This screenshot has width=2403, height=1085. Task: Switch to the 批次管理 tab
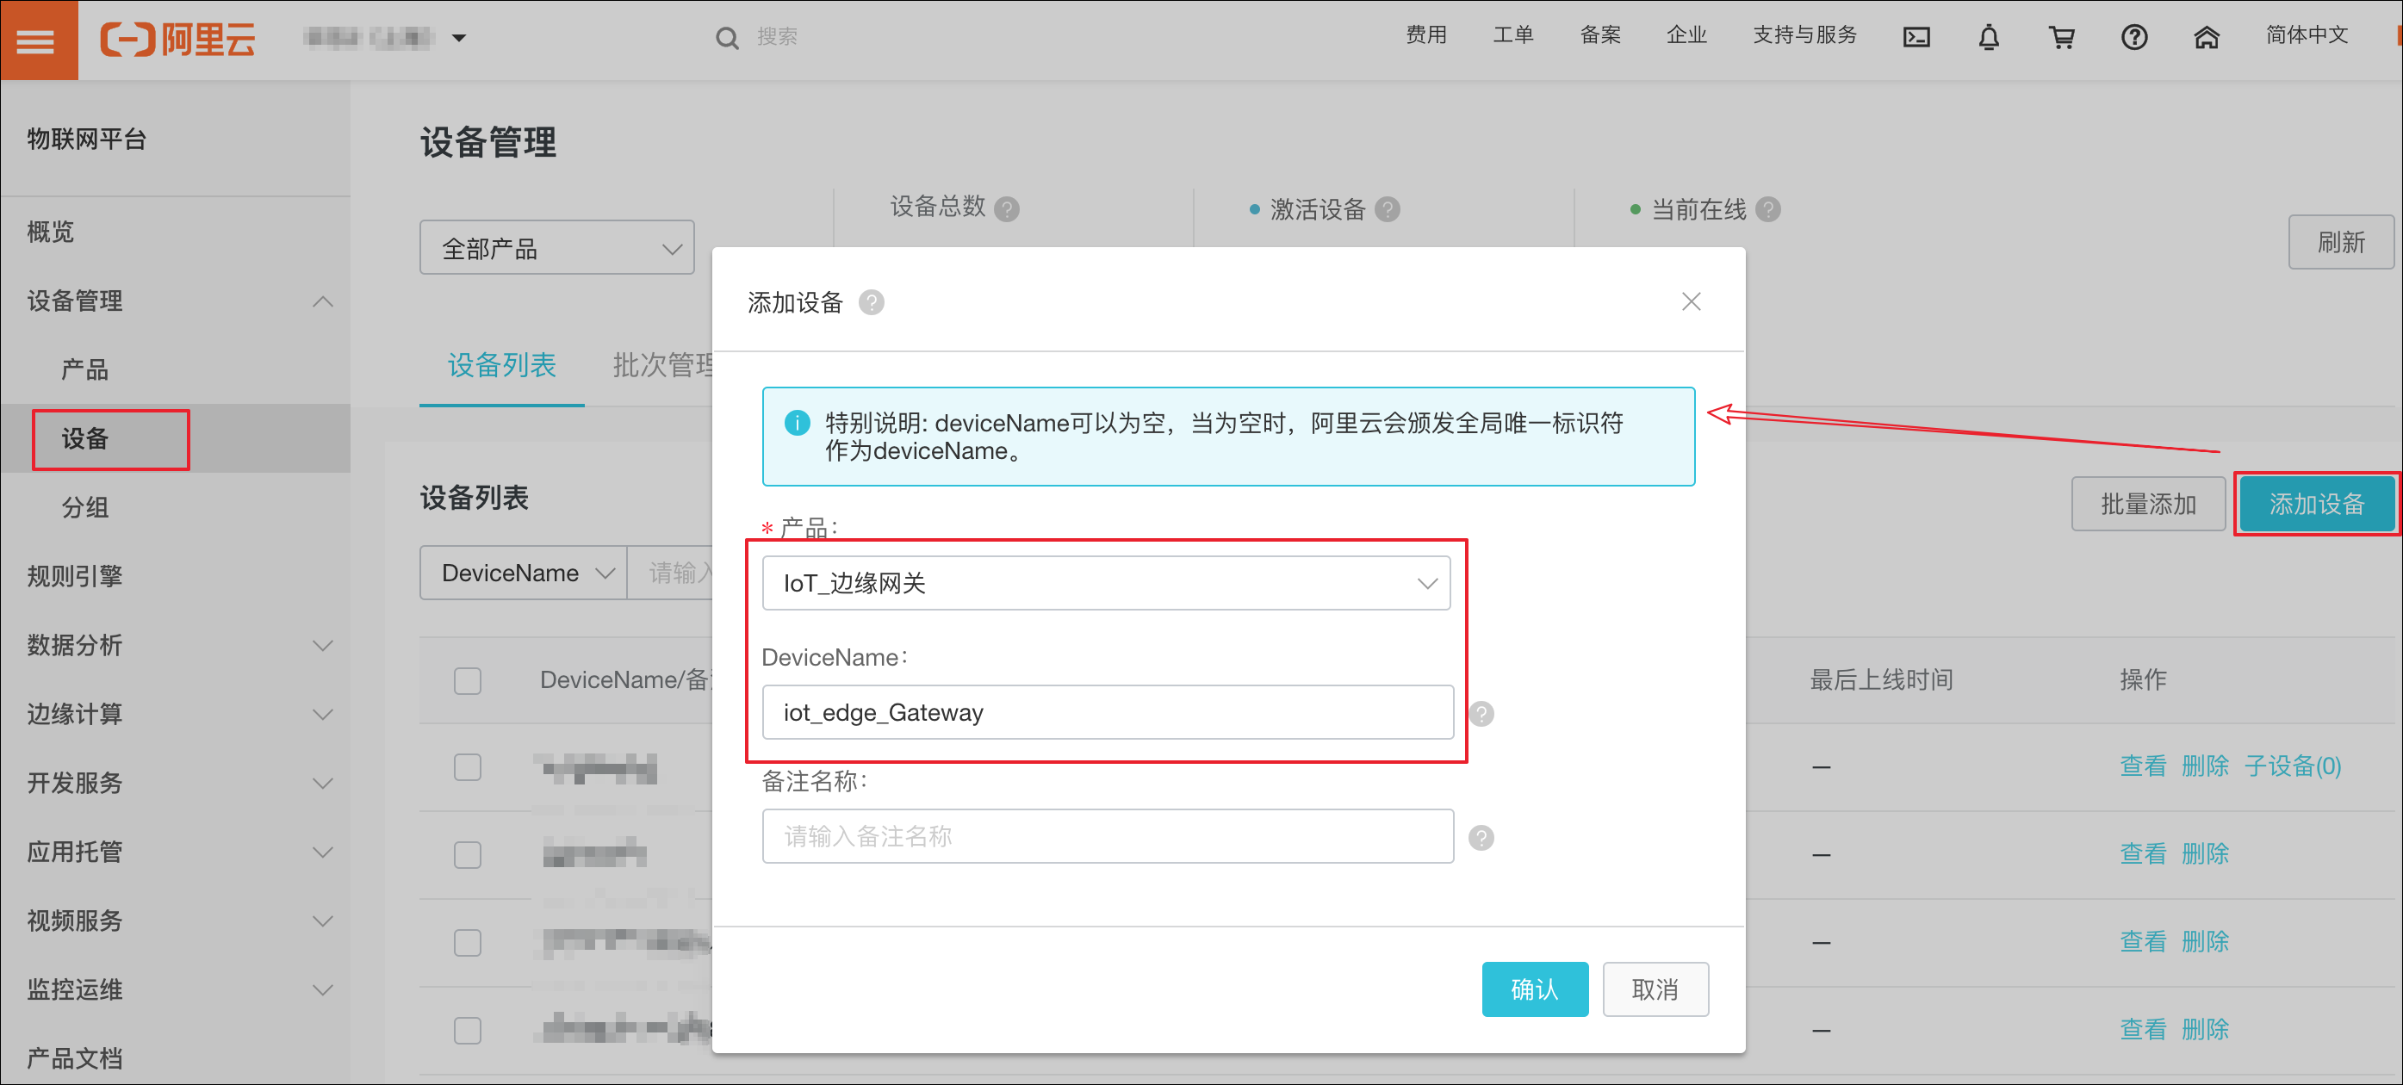(x=663, y=365)
